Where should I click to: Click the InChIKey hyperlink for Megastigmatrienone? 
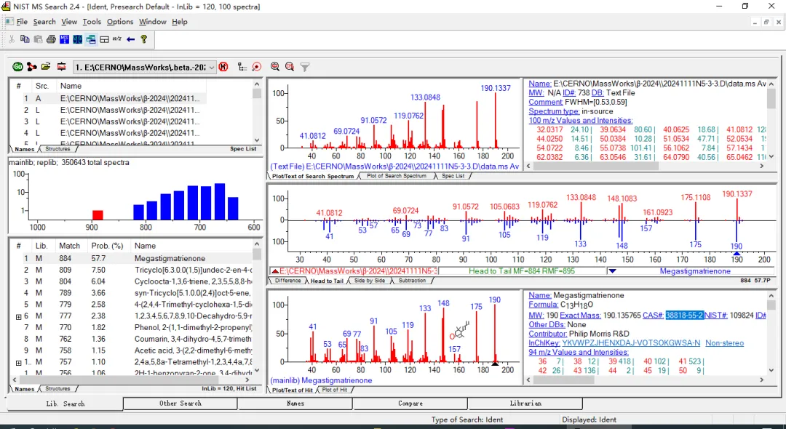[x=630, y=342]
